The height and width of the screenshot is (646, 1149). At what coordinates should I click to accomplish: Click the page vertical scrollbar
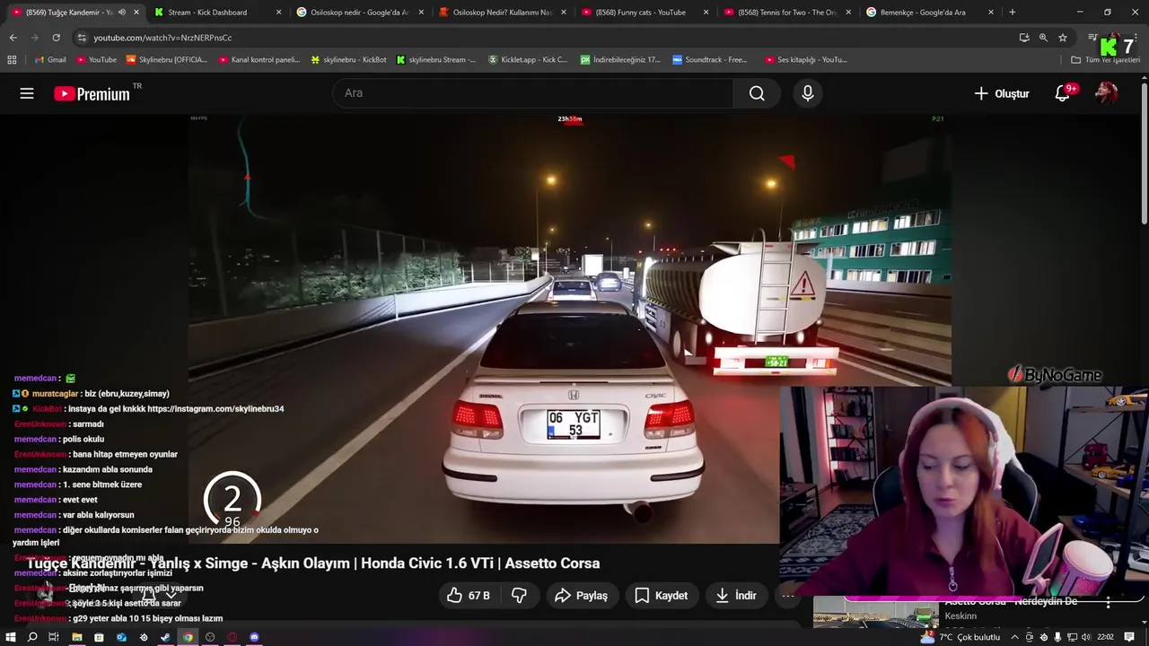tap(1144, 153)
